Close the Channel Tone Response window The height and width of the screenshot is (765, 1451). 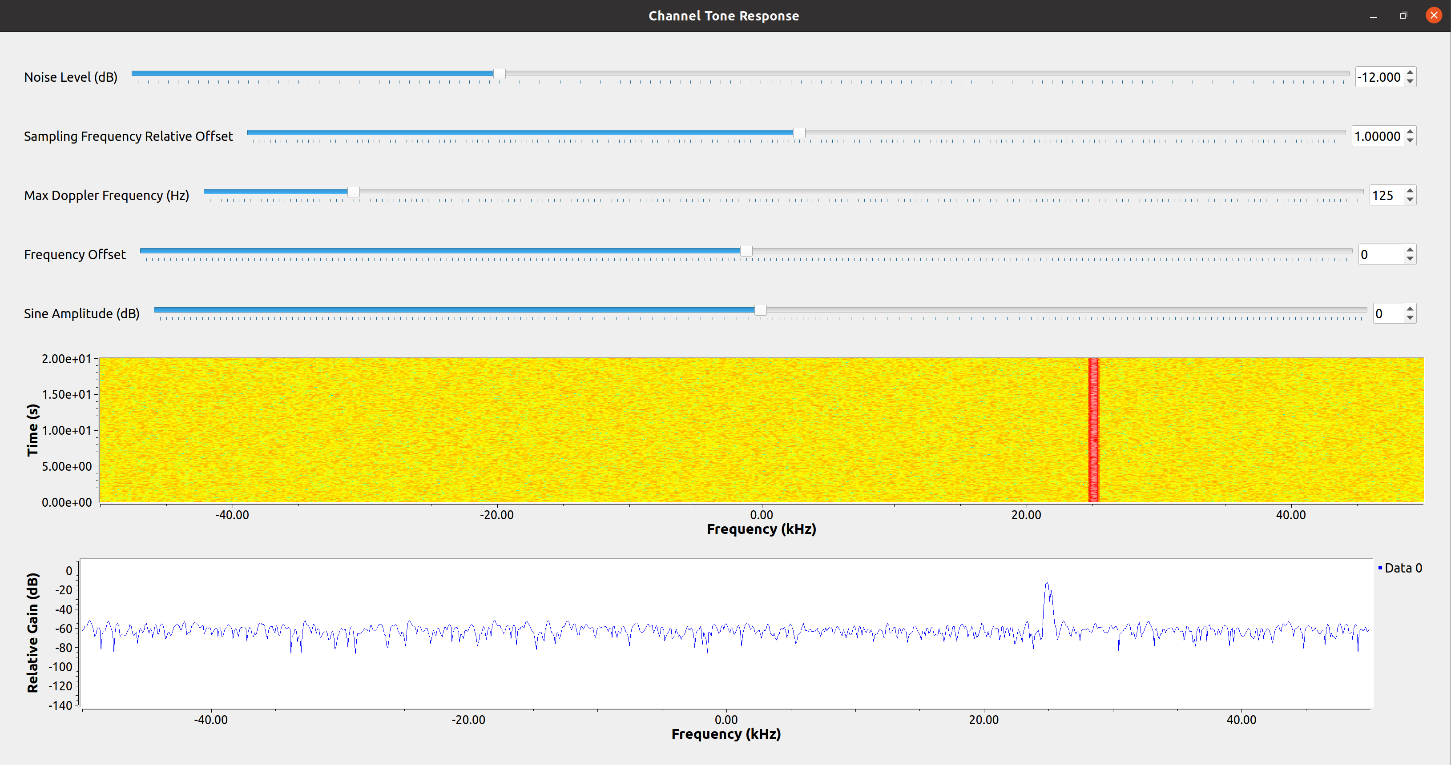(1434, 16)
